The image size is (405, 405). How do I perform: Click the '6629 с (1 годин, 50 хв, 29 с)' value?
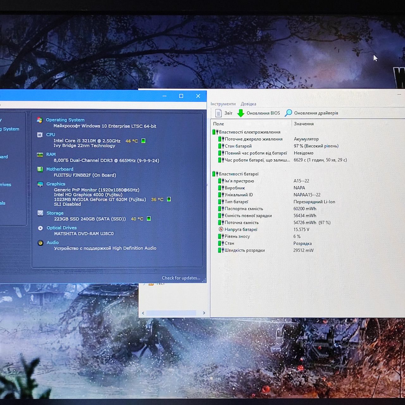tap(320, 160)
